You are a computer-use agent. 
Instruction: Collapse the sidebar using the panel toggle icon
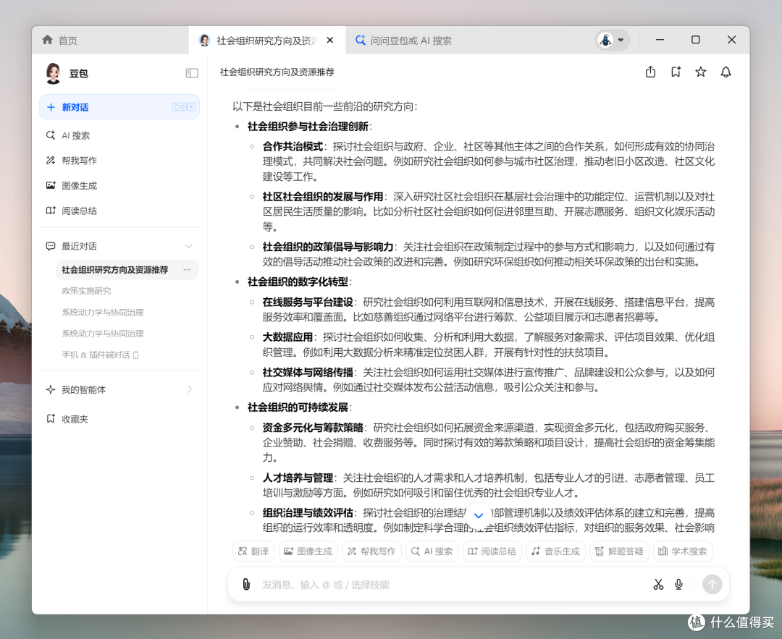192,73
